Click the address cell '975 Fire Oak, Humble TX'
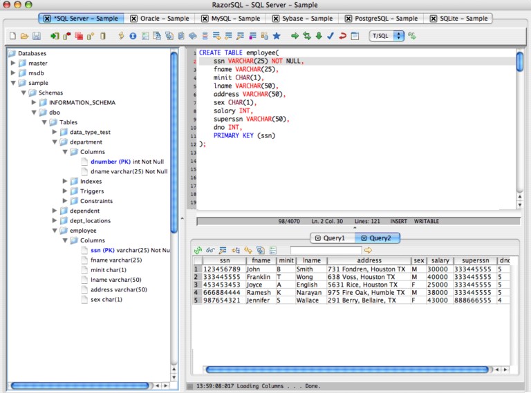This screenshot has height=393, width=531. pyautogui.click(x=369, y=293)
